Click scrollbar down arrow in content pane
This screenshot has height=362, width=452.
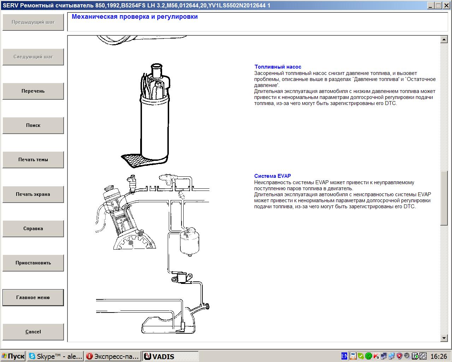(x=444, y=338)
